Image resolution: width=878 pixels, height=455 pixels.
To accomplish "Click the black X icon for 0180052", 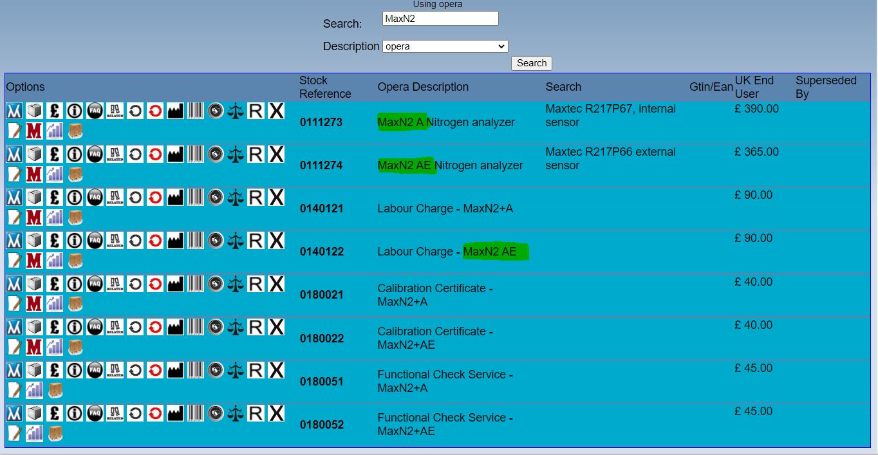I will pyautogui.click(x=276, y=413).
